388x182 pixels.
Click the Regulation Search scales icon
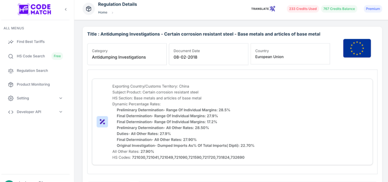tap(11, 71)
